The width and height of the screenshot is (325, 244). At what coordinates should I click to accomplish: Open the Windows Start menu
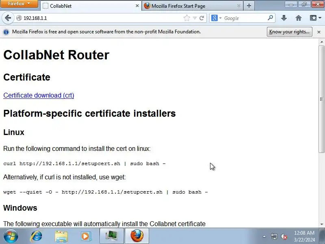pos(11,236)
